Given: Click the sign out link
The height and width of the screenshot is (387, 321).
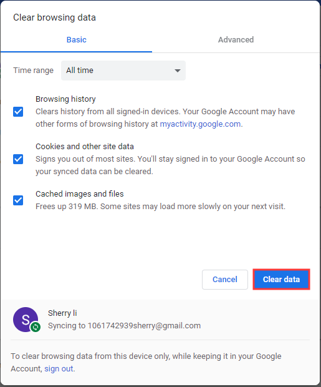Looking at the screenshot, I should (x=59, y=369).
